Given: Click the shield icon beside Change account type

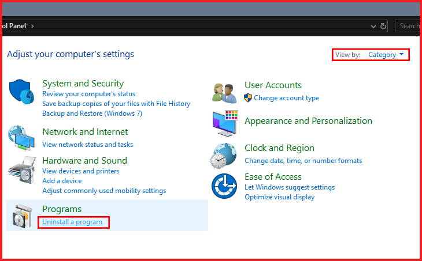Looking at the screenshot, I should (248, 98).
